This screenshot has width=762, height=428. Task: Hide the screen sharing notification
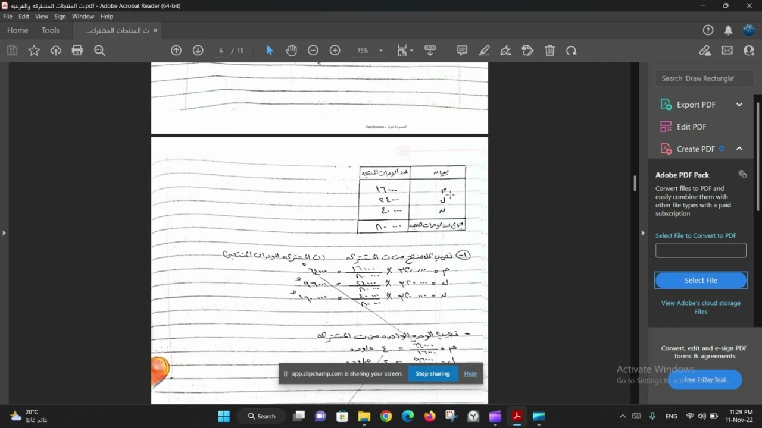[x=470, y=374]
